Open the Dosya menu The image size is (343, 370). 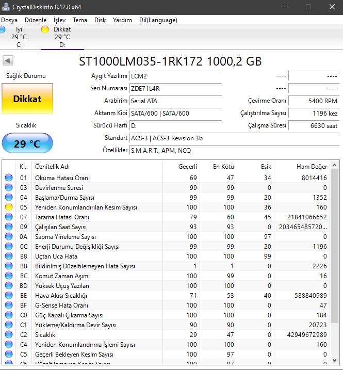9,20
